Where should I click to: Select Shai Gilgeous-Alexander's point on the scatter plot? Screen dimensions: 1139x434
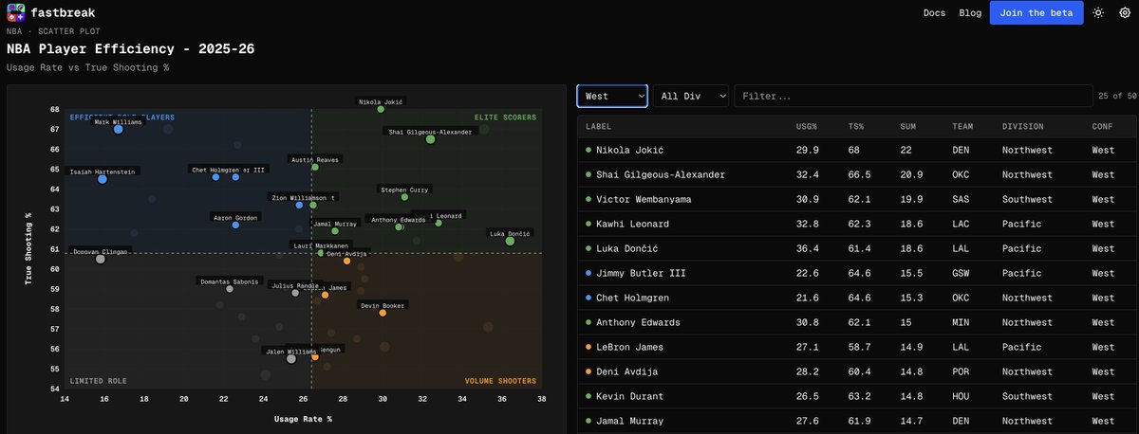coord(430,139)
